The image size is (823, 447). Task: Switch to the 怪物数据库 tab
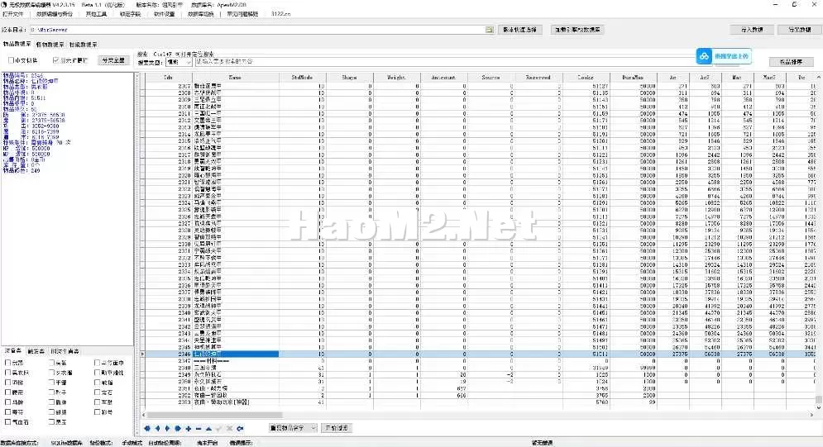coord(50,45)
